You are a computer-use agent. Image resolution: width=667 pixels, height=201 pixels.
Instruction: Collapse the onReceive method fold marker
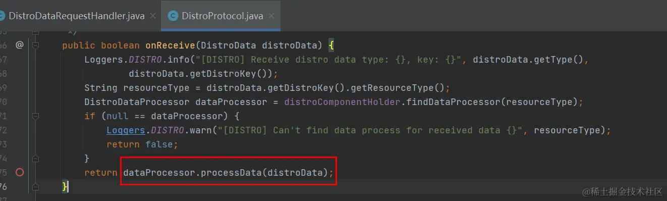click(36, 45)
